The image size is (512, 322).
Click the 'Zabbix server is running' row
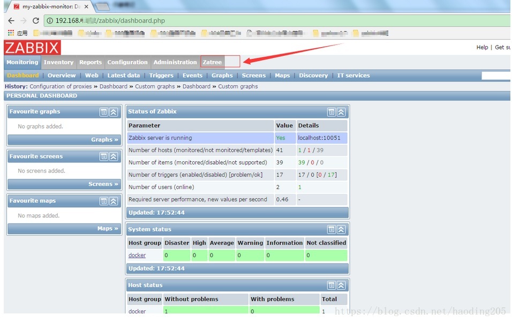237,138
